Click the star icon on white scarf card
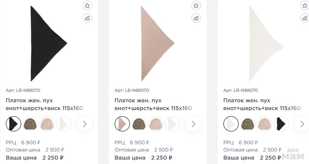This screenshot has width=309, height=164. tap(305, 6)
